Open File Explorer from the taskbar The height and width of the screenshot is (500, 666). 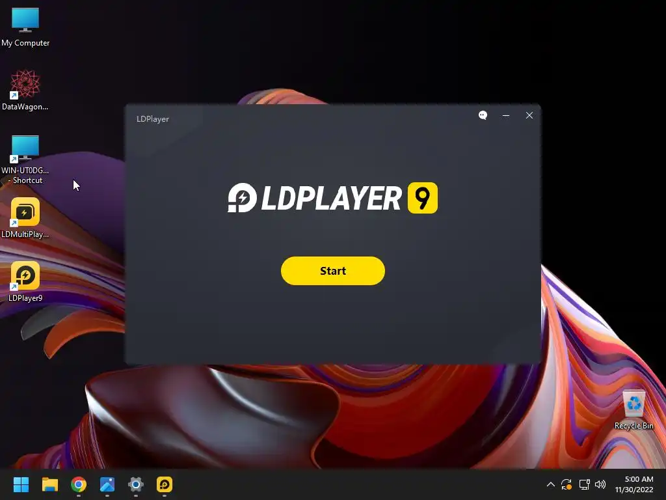point(49,484)
